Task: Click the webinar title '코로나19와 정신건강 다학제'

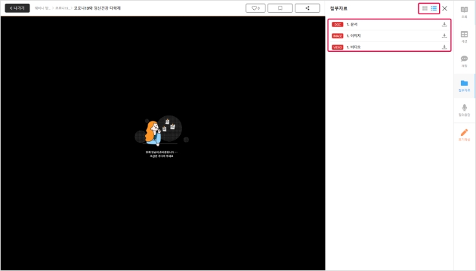Action: [x=97, y=8]
